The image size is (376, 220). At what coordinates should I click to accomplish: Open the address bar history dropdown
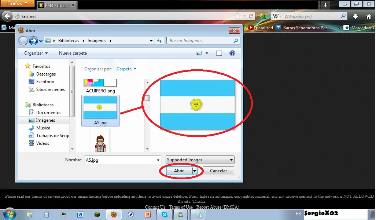coord(151,41)
